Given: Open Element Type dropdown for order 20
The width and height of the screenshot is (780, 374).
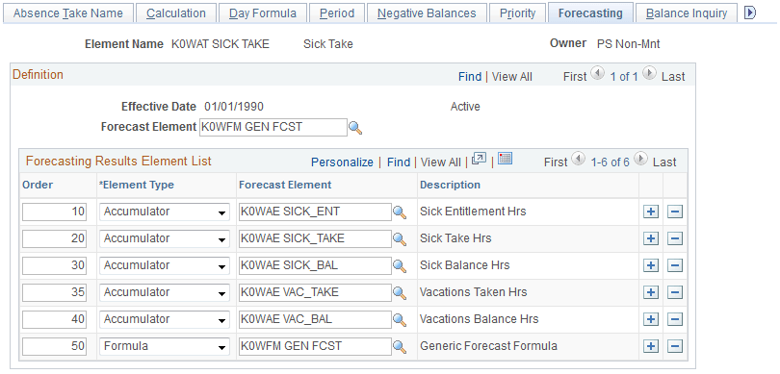Looking at the screenshot, I should click(x=165, y=238).
